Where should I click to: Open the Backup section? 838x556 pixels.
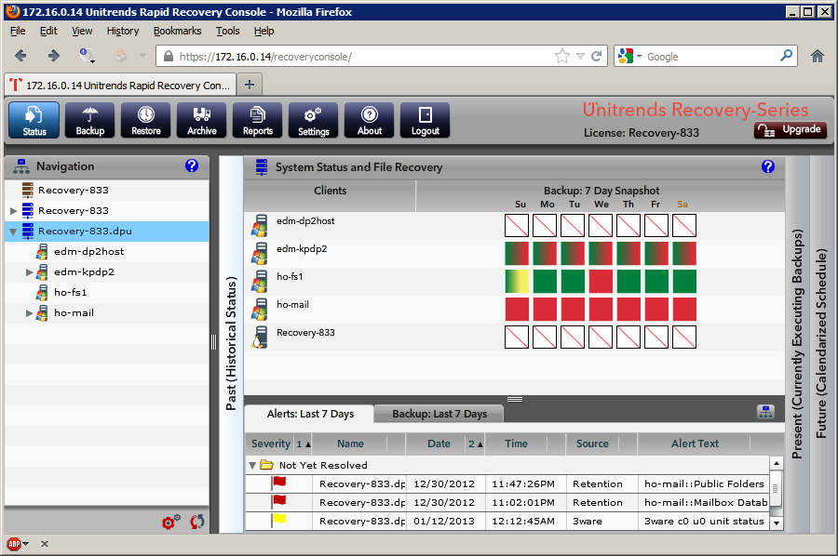click(89, 121)
